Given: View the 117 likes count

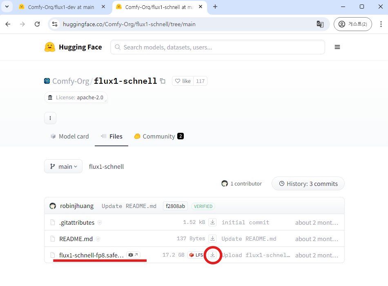Looking at the screenshot, I should pyautogui.click(x=200, y=81).
